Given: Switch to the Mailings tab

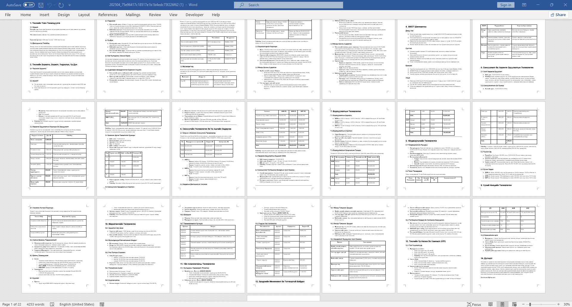Looking at the screenshot, I should point(133,15).
